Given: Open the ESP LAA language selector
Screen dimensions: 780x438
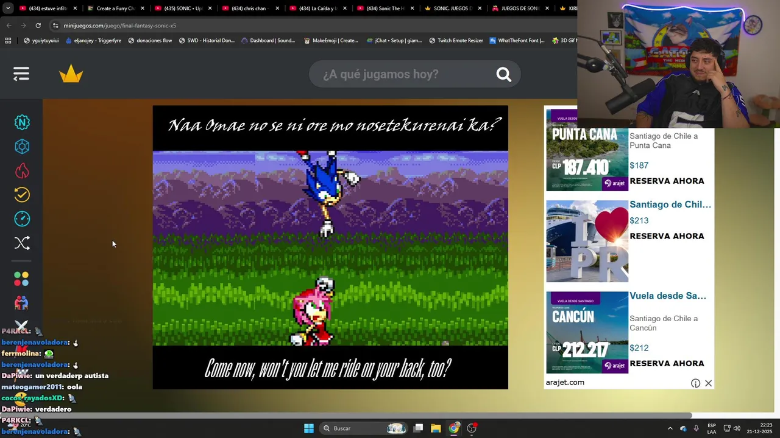Looking at the screenshot, I should [712, 428].
